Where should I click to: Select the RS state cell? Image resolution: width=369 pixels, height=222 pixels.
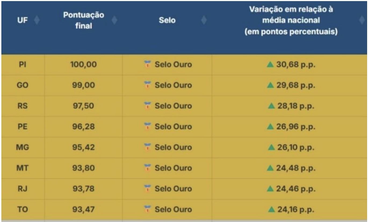coord(23,106)
